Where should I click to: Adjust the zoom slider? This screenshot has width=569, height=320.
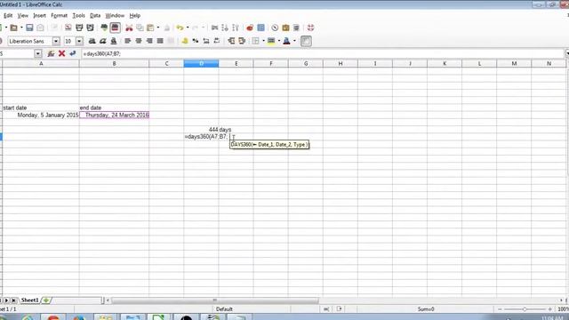(525, 309)
